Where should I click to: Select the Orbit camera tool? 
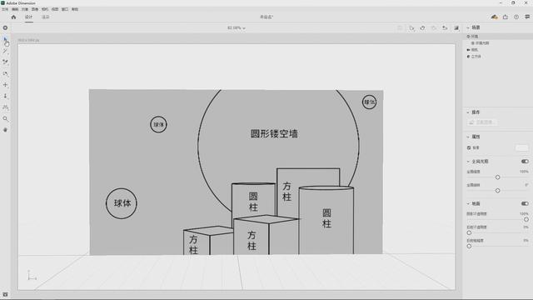[5, 73]
